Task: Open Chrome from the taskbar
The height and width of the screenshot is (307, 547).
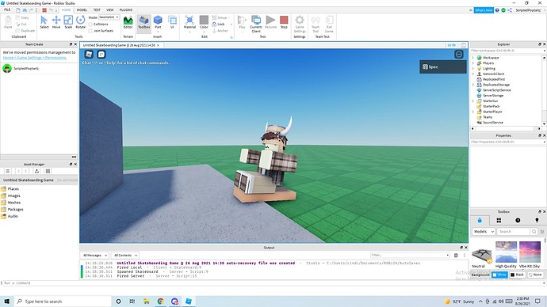Action: tap(160, 301)
